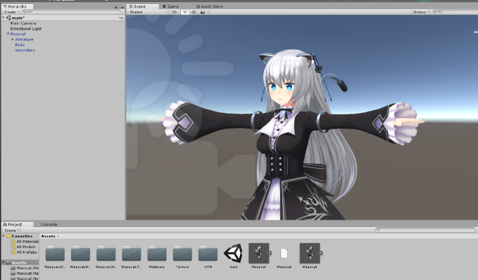The width and height of the screenshot is (478, 280).
Task: Switch to the Console tab
Action: pyautogui.click(x=47, y=224)
